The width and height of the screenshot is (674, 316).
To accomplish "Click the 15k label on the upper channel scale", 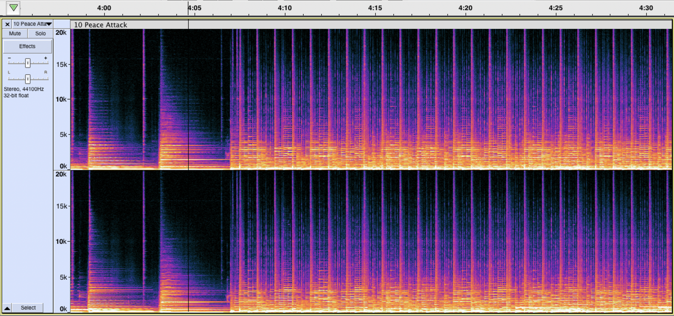I will click(61, 65).
